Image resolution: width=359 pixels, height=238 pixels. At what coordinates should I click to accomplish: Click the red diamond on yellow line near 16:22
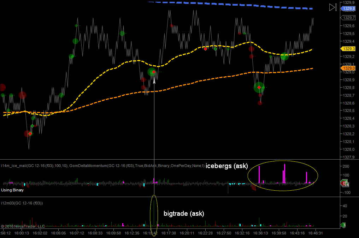[x=205, y=49]
